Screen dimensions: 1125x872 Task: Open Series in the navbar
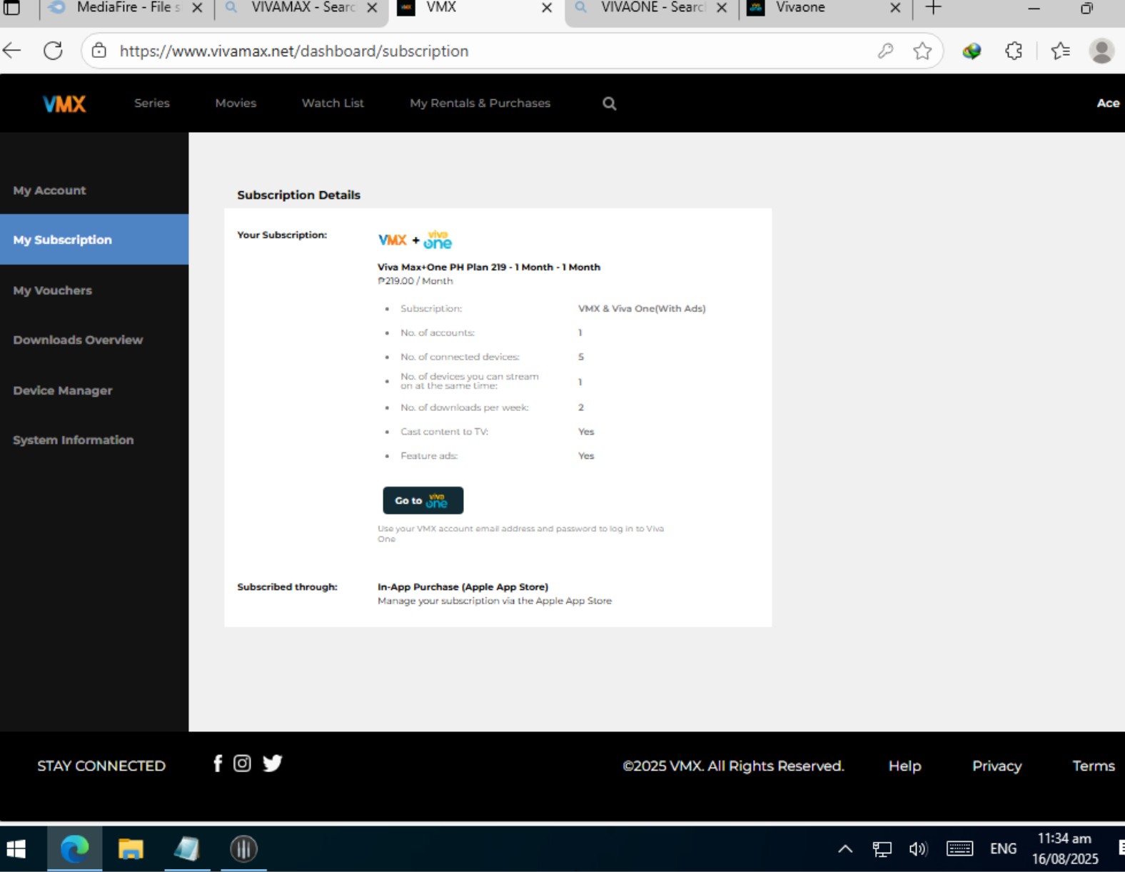pos(152,103)
